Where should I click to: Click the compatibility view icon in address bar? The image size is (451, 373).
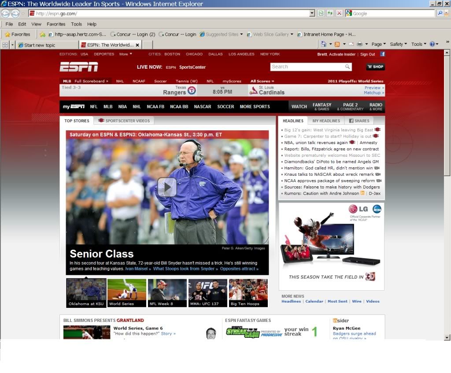pos(321,13)
